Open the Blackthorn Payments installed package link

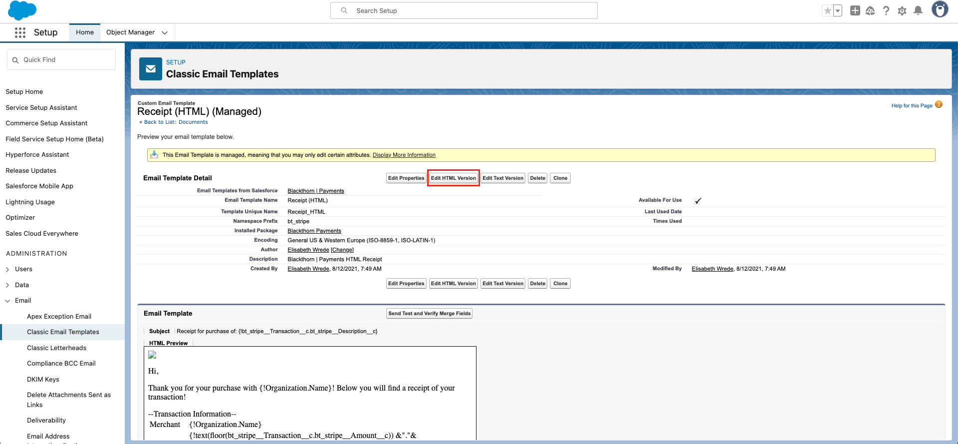[x=314, y=231]
